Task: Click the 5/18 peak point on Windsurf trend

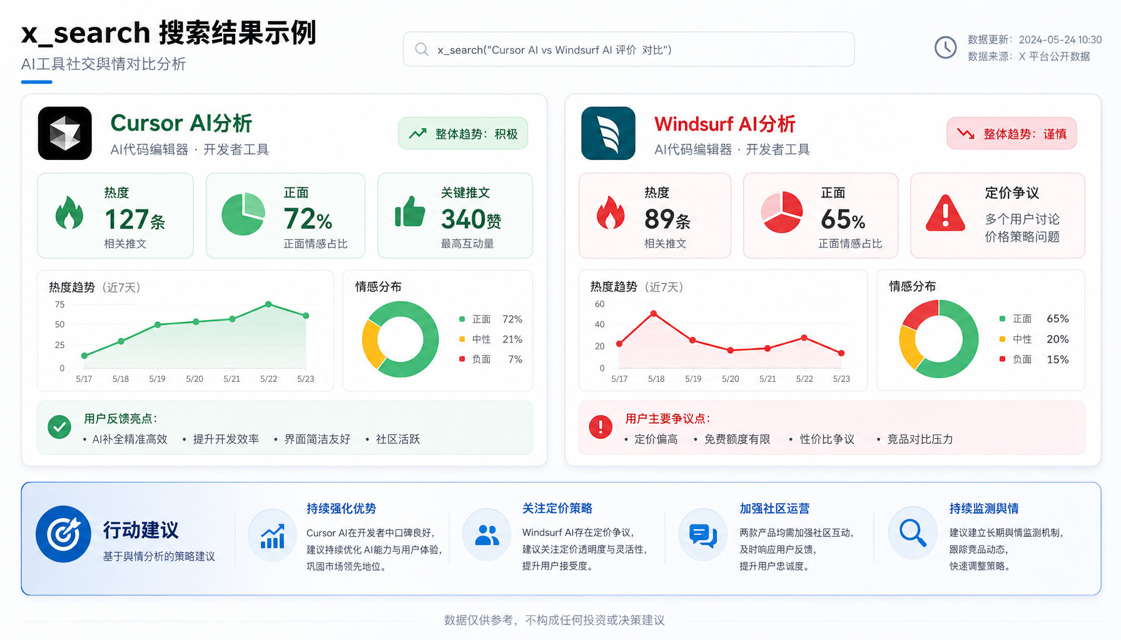Action: tap(654, 313)
